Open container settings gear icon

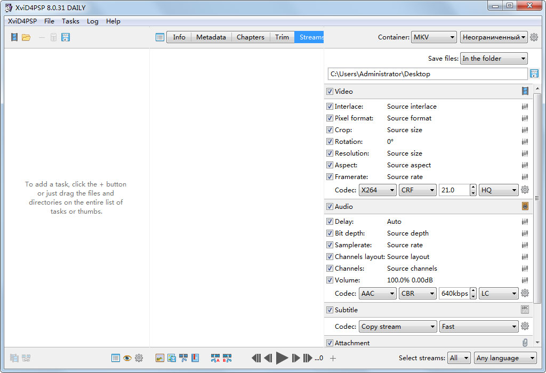[x=534, y=37]
